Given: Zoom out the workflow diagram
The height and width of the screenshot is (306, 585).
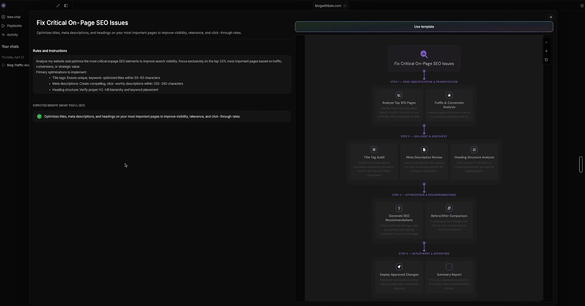Looking at the screenshot, I should (x=546, y=42).
